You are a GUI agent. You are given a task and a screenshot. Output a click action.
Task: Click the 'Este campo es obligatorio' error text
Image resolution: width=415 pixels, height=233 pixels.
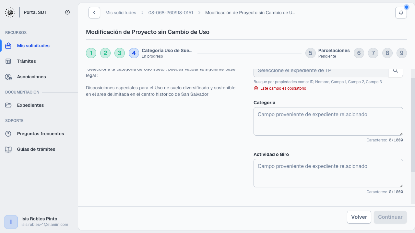pos(283,88)
